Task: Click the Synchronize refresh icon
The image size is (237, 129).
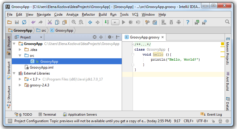Action: [x=24, y=22]
